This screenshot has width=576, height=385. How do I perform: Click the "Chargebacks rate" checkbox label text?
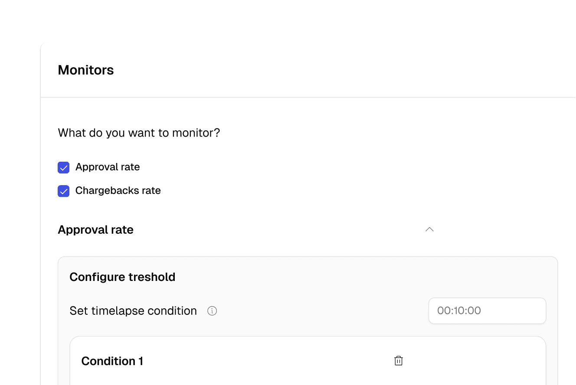pyautogui.click(x=118, y=190)
